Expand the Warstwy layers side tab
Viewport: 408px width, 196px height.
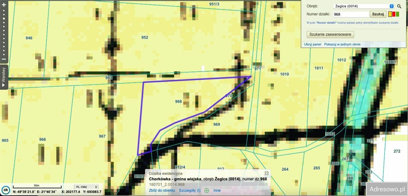click(4, 77)
